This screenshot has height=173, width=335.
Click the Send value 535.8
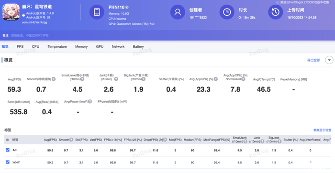[19, 112]
